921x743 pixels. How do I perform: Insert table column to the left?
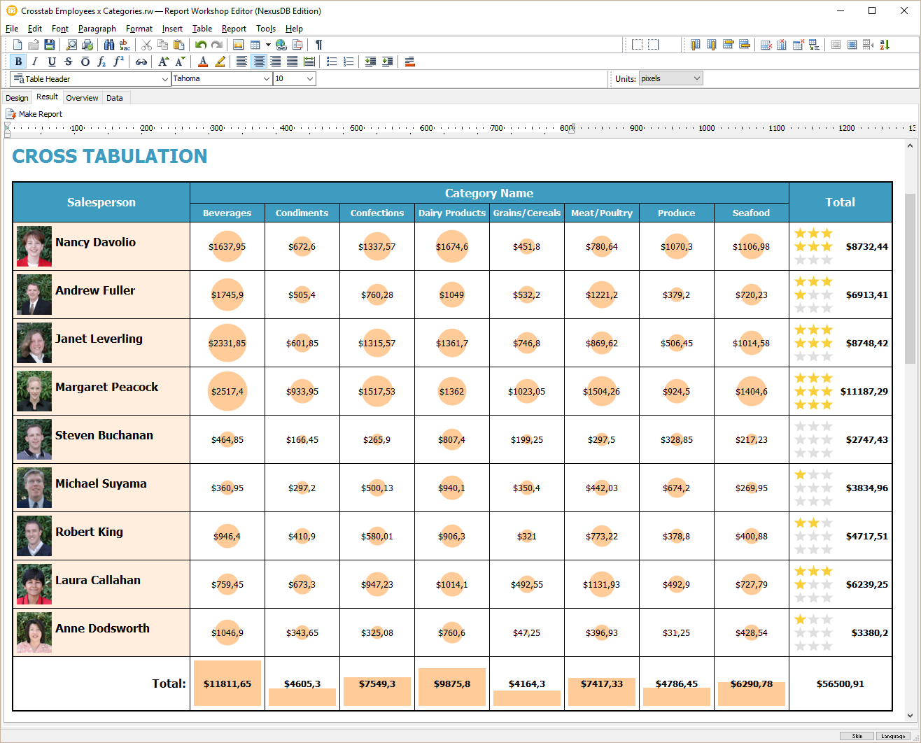(x=695, y=45)
